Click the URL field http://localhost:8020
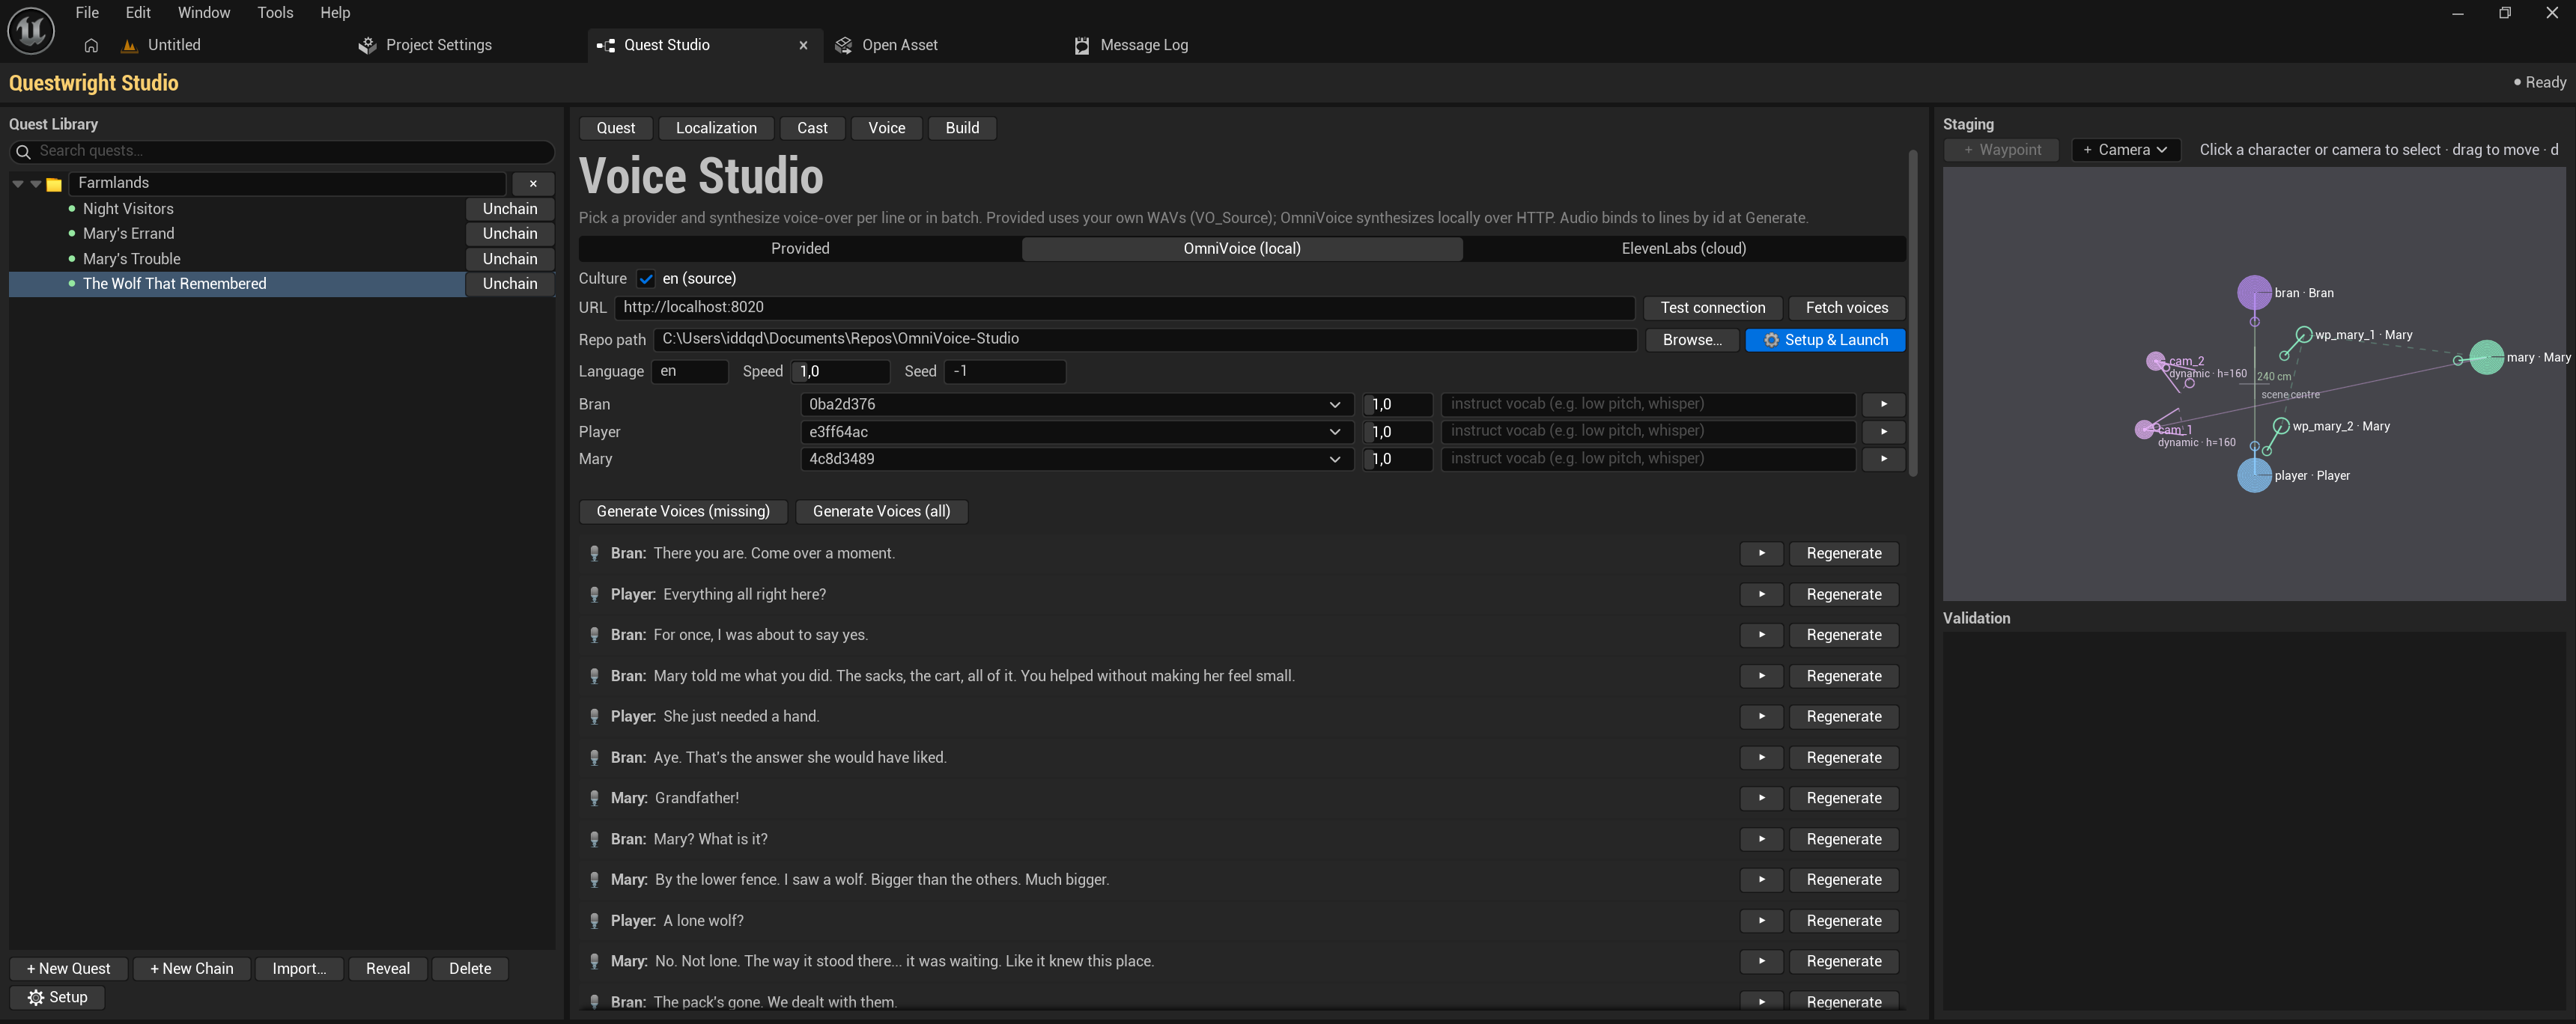The height and width of the screenshot is (1024, 2576). point(1124,307)
